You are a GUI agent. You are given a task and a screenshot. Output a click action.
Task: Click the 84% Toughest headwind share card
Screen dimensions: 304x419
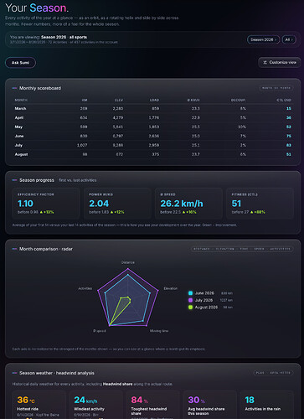click(x=153, y=405)
